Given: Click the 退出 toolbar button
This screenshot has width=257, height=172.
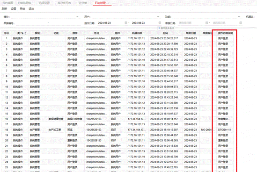Looking at the screenshot, I should point(31,9).
